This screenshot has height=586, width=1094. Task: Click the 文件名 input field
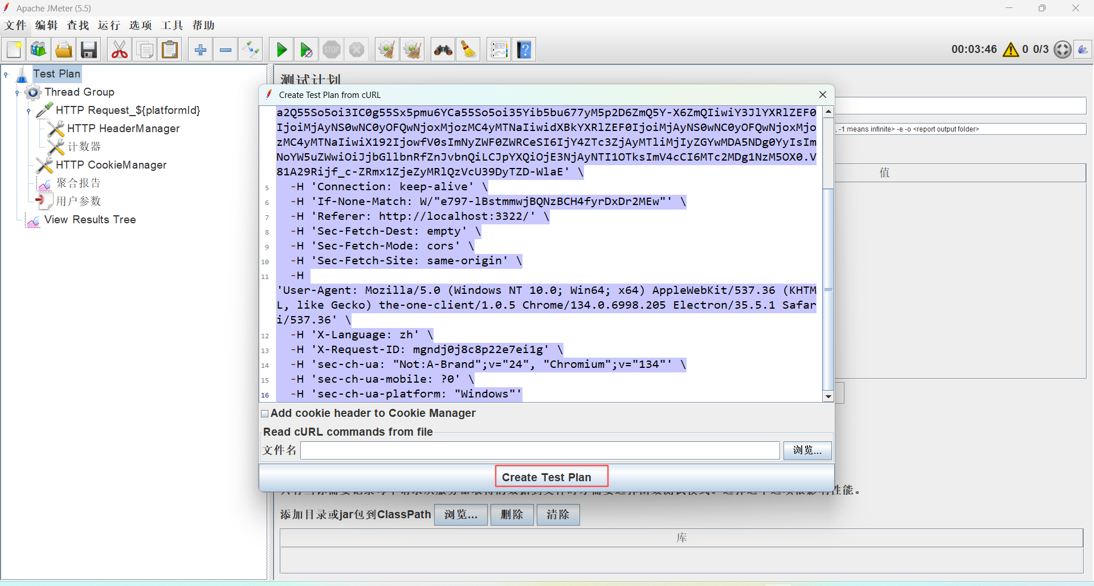click(540, 450)
